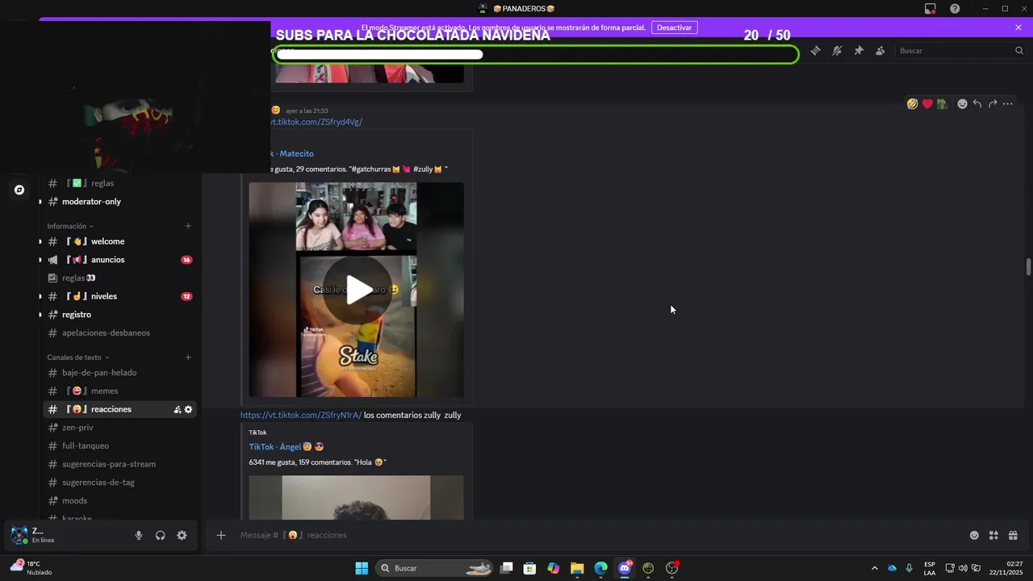Collapse the Canales de texto category
1033x581 pixels.
(x=78, y=357)
